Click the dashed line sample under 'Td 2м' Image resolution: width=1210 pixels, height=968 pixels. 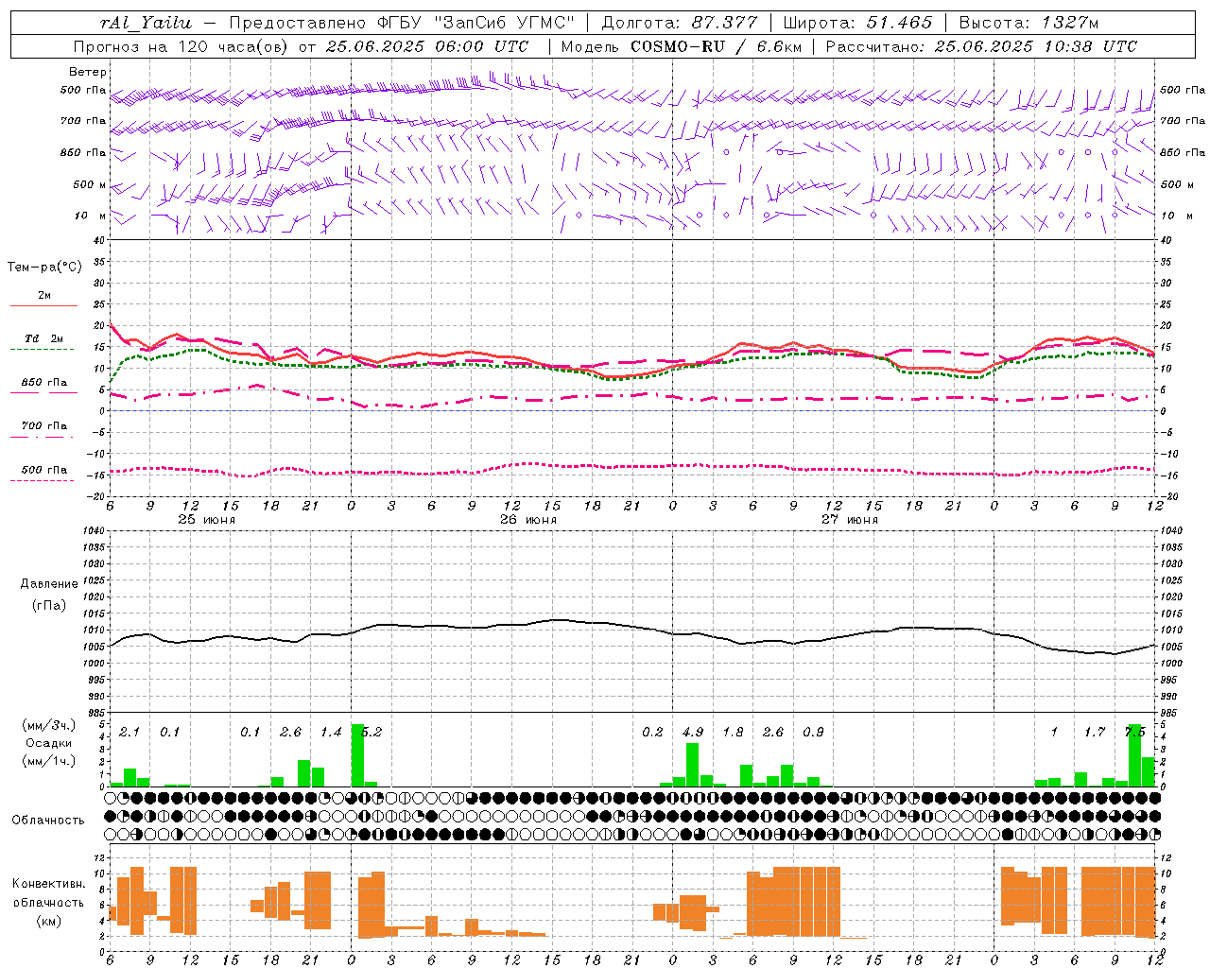tap(43, 350)
